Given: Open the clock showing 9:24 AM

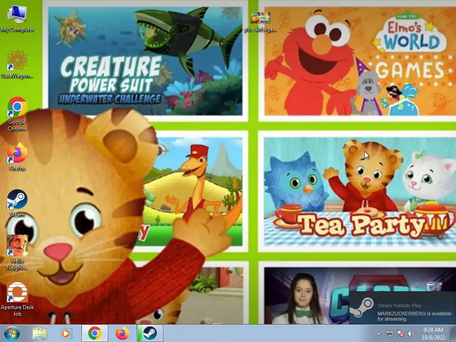Looking at the screenshot, I should click(433, 333).
